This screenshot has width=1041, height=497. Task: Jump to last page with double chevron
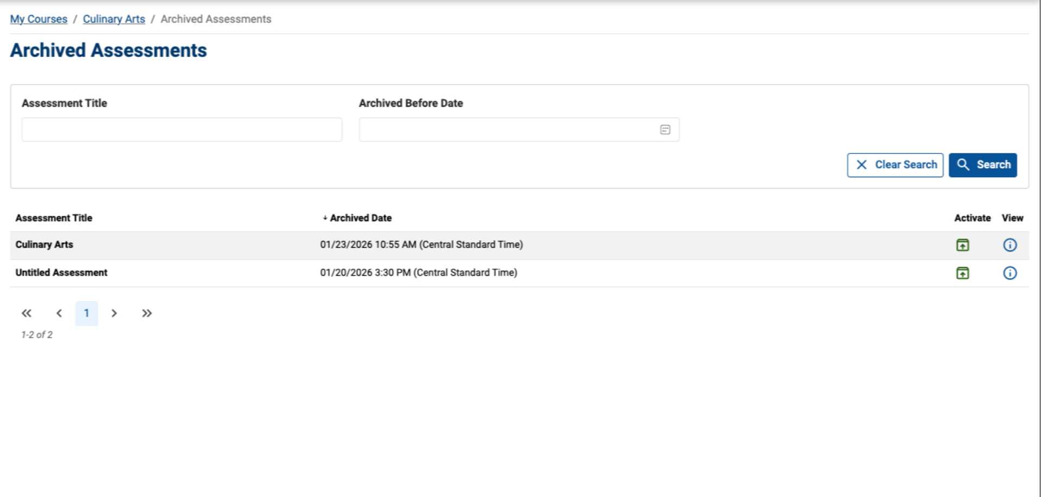pyautogui.click(x=146, y=313)
